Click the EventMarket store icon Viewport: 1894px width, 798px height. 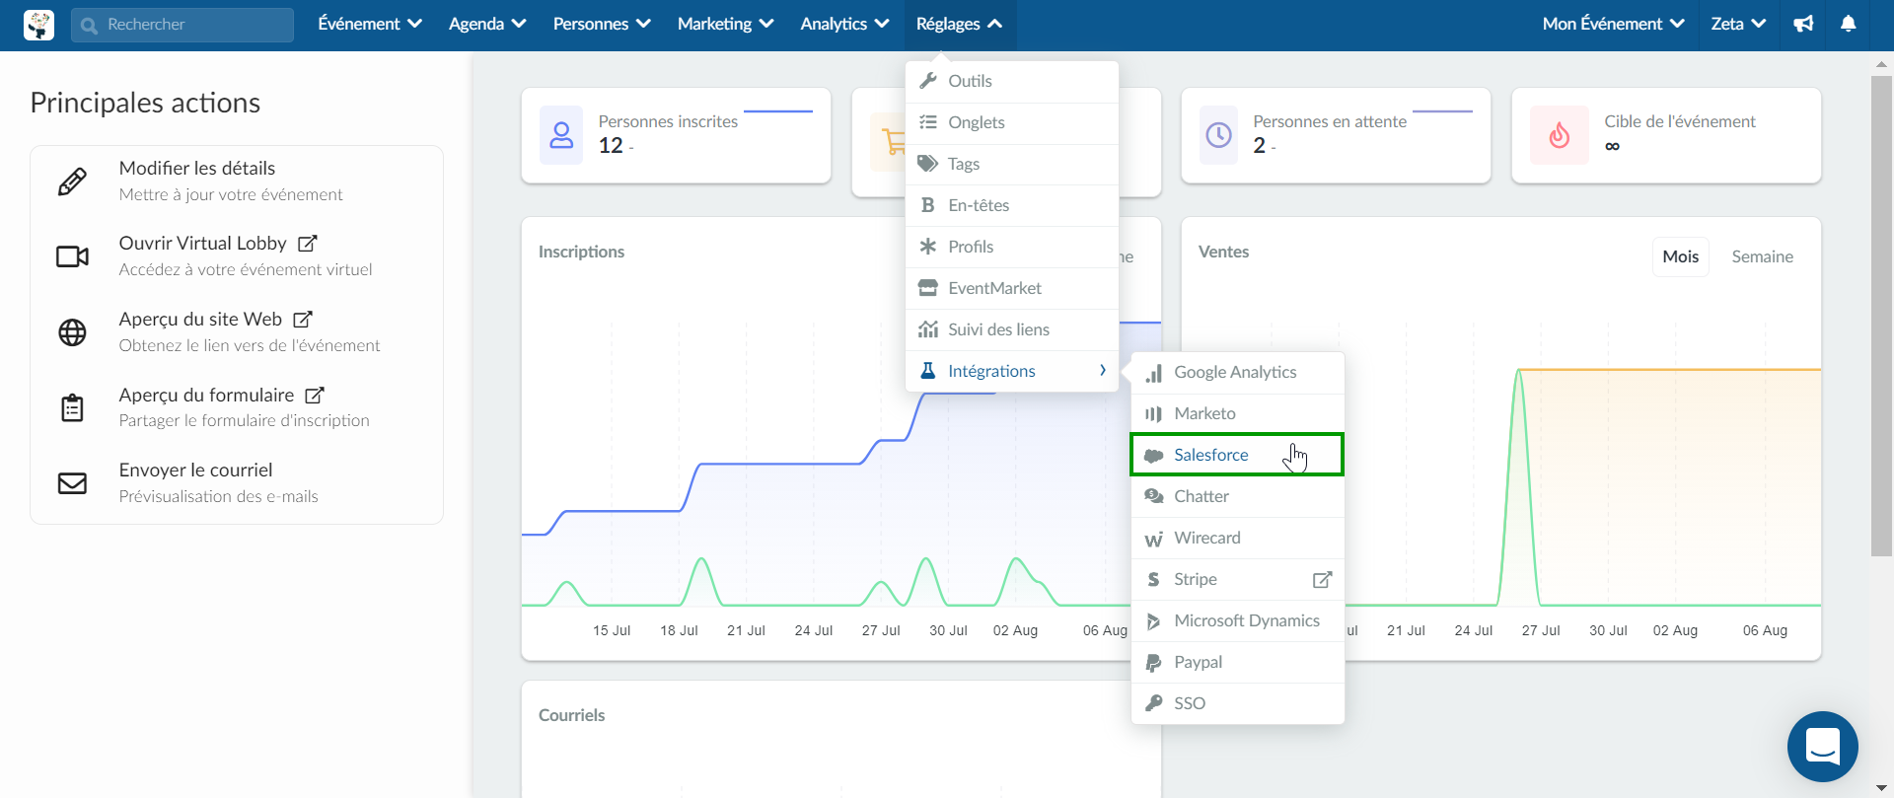click(928, 288)
